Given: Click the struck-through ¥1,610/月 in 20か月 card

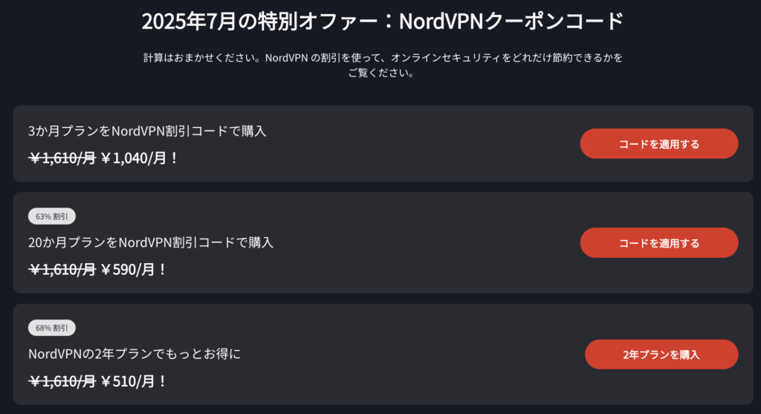Looking at the screenshot, I should [62, 269].
